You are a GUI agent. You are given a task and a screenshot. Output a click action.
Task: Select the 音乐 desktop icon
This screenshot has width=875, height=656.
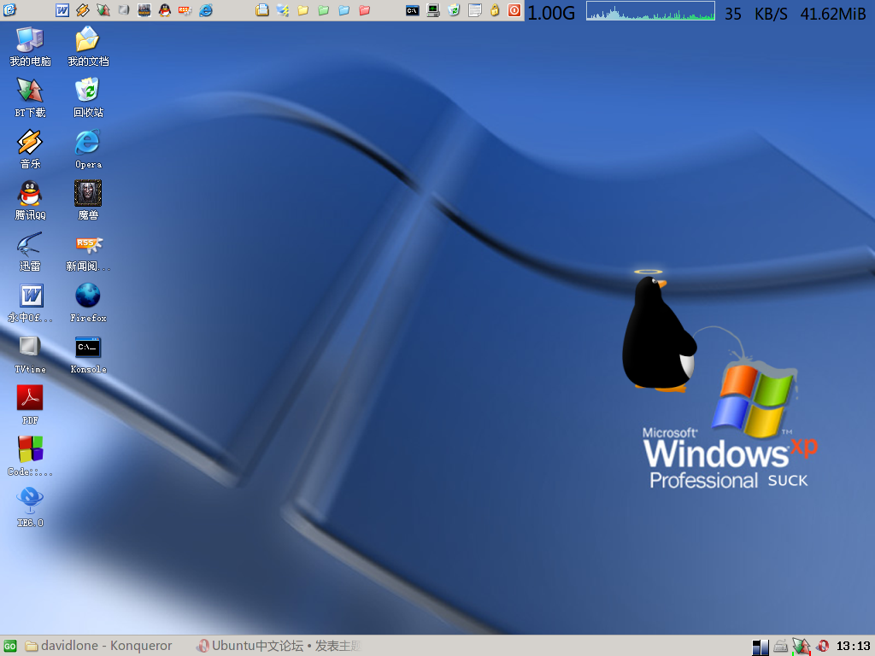point(30,149)
